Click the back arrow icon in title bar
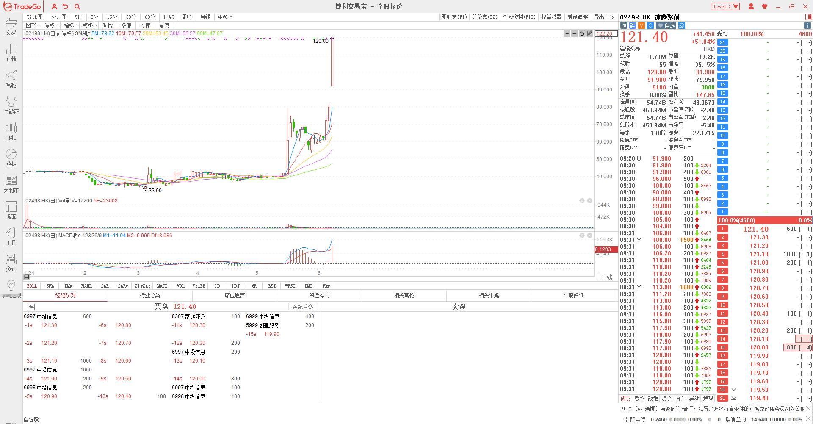Image resolution: width=813 pixels, height=424 pixels. point(66,6)
